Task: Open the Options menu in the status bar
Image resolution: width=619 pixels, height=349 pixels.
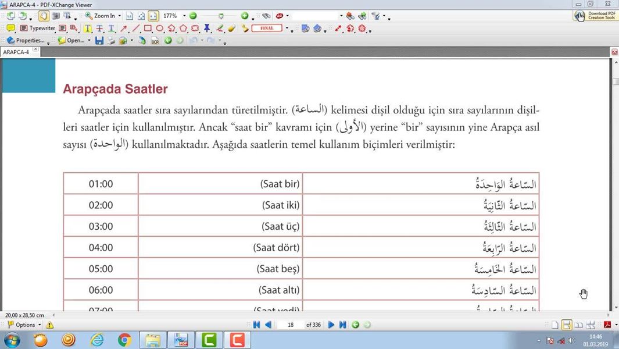Action: 24,325
